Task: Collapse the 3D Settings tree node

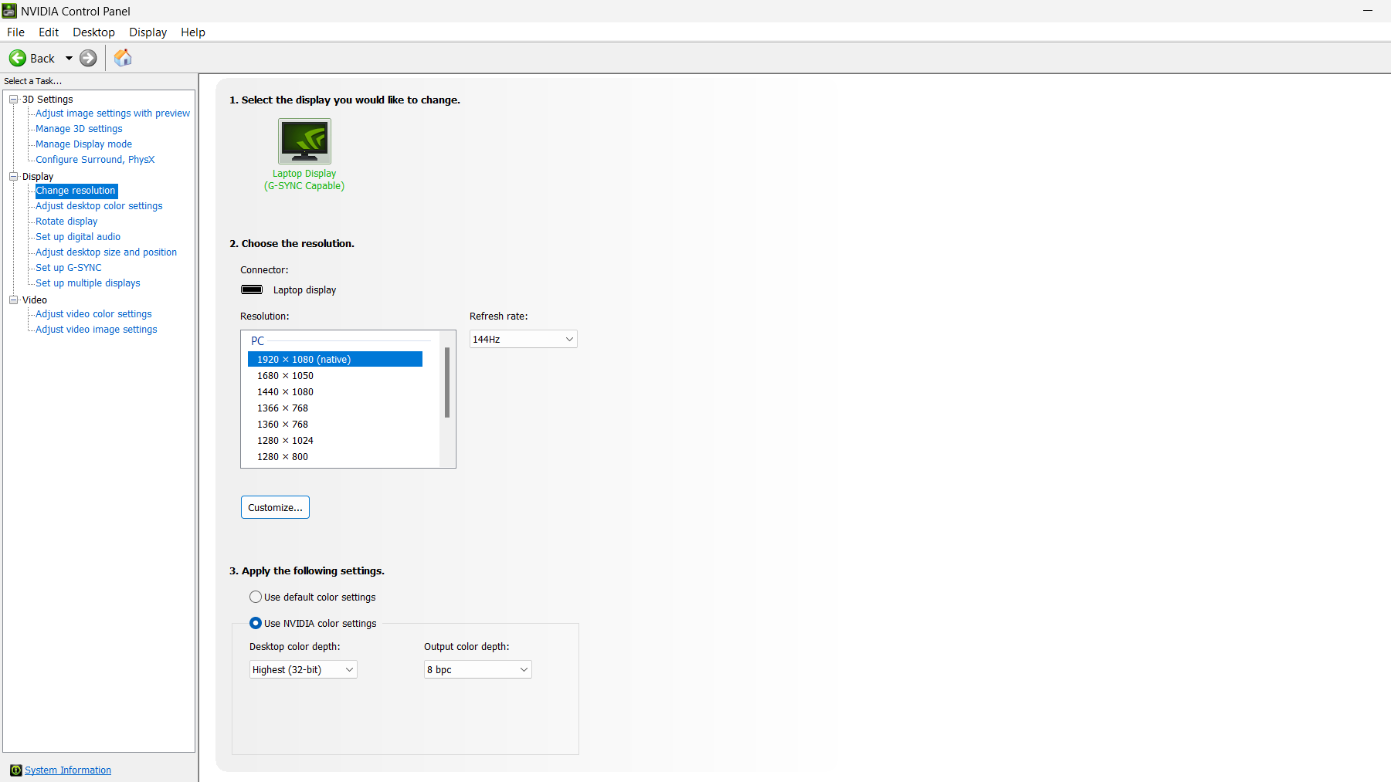Action: point(13,99)
